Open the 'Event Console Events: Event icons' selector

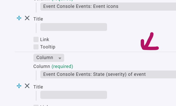click(x=108, y=6)
